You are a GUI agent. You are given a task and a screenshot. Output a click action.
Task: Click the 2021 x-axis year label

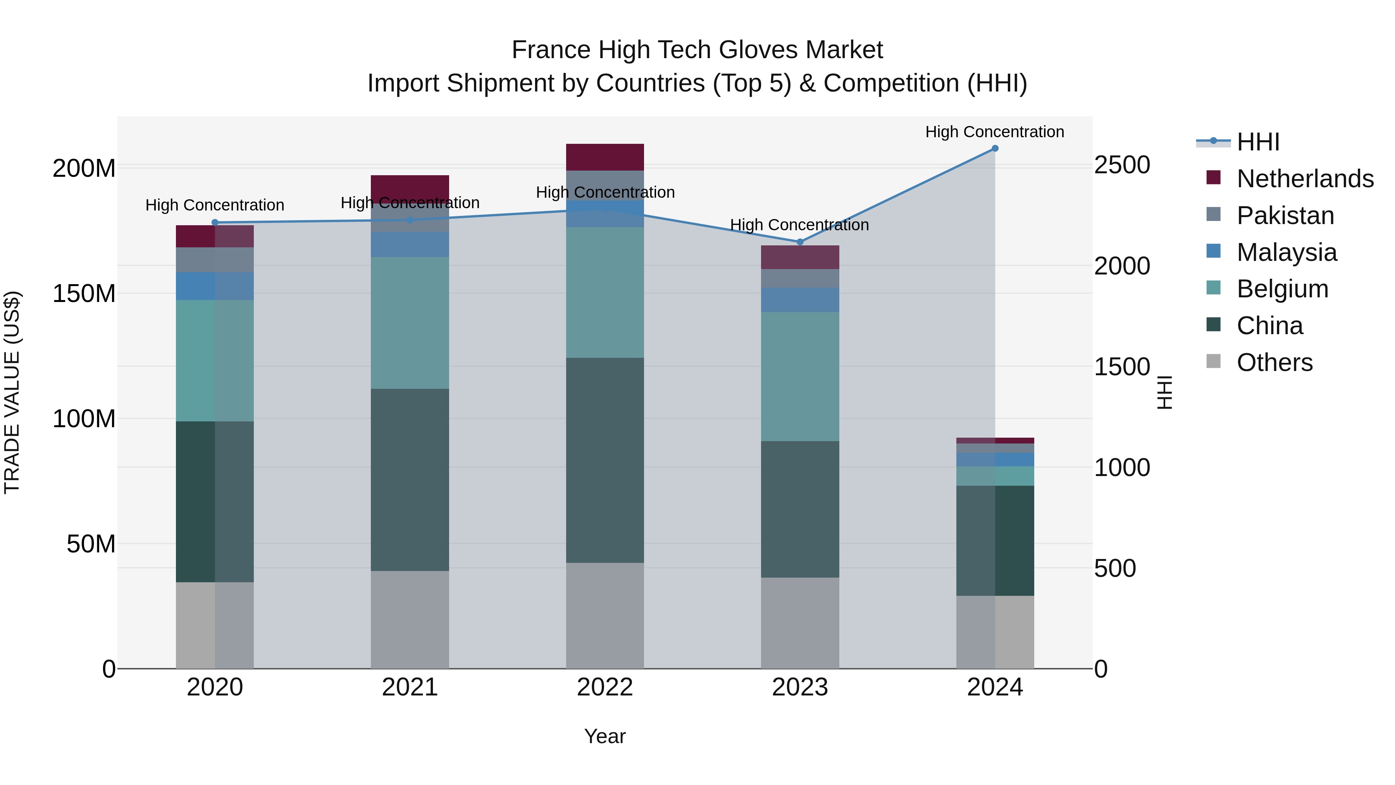(410, 688)
